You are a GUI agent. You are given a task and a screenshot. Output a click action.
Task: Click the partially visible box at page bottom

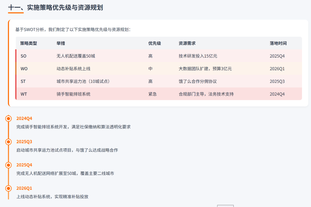(x=225, y=206)
